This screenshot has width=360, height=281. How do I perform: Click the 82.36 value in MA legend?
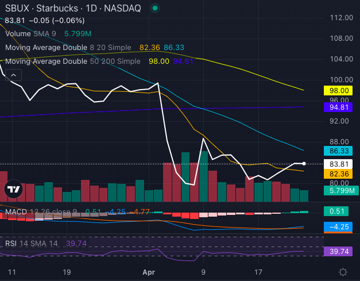pos(150,48)
